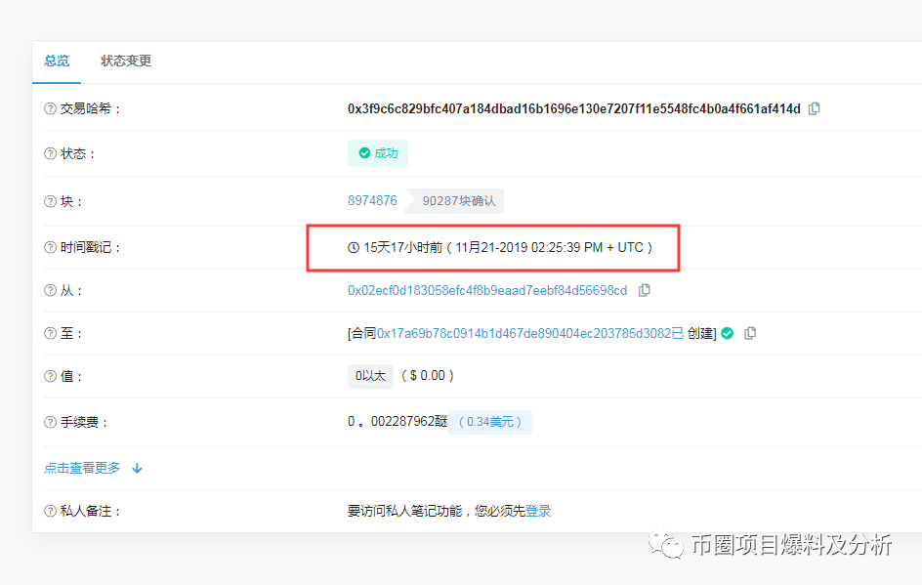Click the down arrow beside 点击查看更多

(137, 469)
